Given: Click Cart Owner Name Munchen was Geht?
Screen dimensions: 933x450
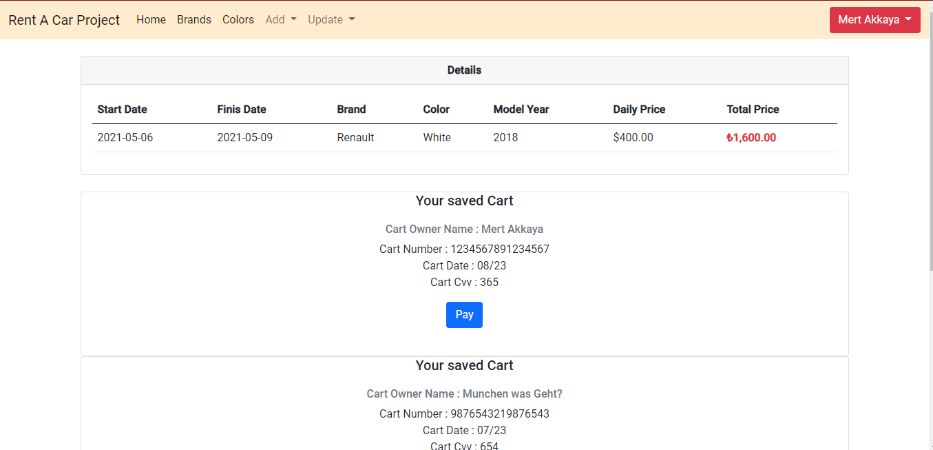Looking at the screenshot, I should coord(464,394).
